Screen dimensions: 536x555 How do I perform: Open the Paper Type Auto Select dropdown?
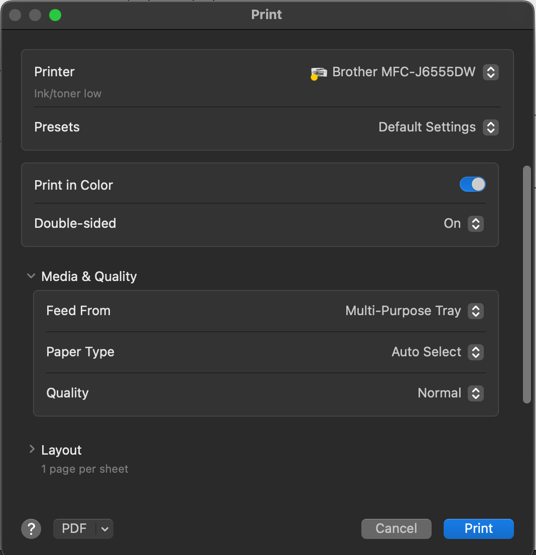[475, 352]
